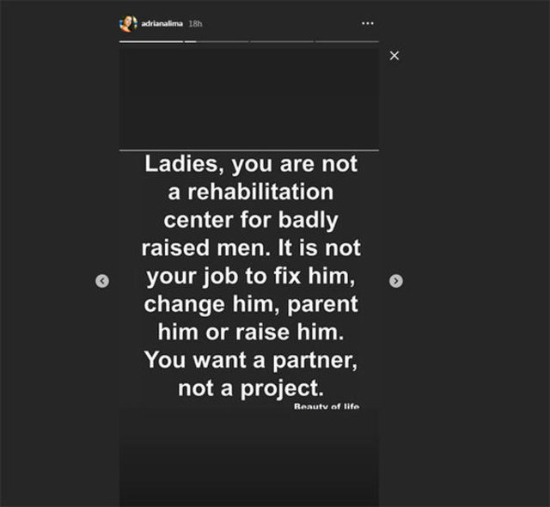Screen dimensions: 550x507
Task: Select the third story progress segment
Action: [x=282, y=40]
